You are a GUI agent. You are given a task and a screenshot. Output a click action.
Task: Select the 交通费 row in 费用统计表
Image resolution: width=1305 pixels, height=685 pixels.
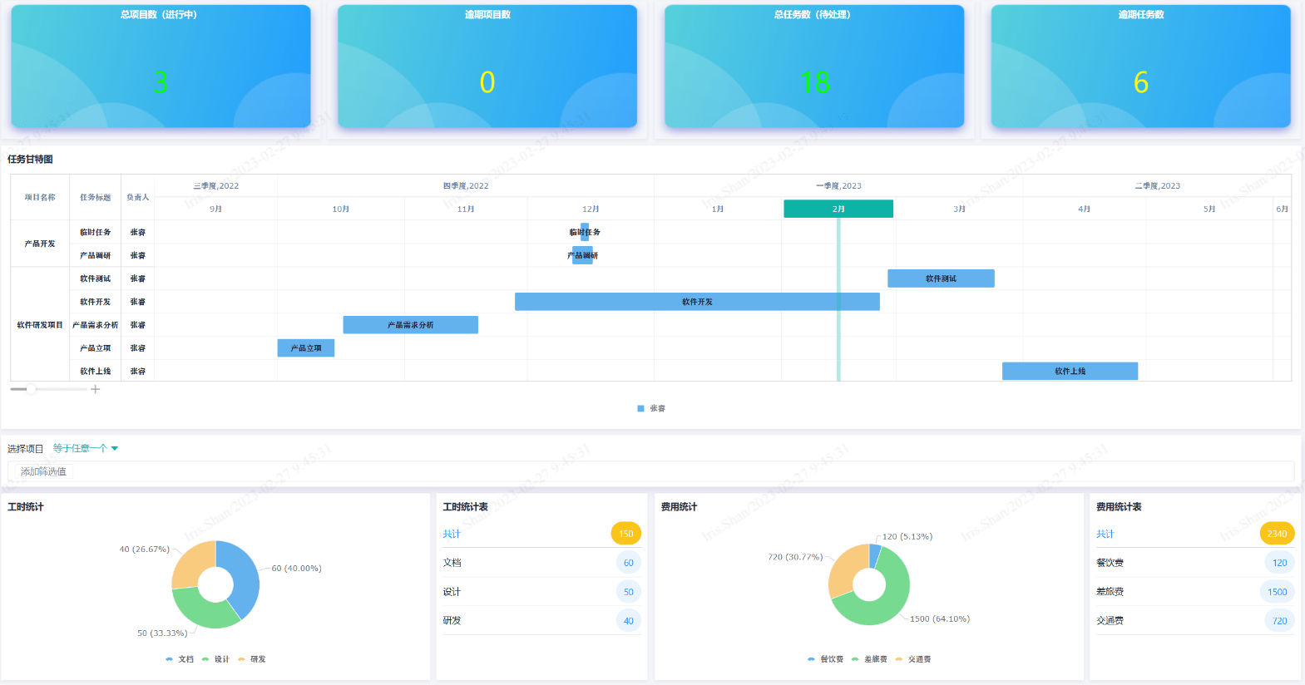click(1195, 621)
